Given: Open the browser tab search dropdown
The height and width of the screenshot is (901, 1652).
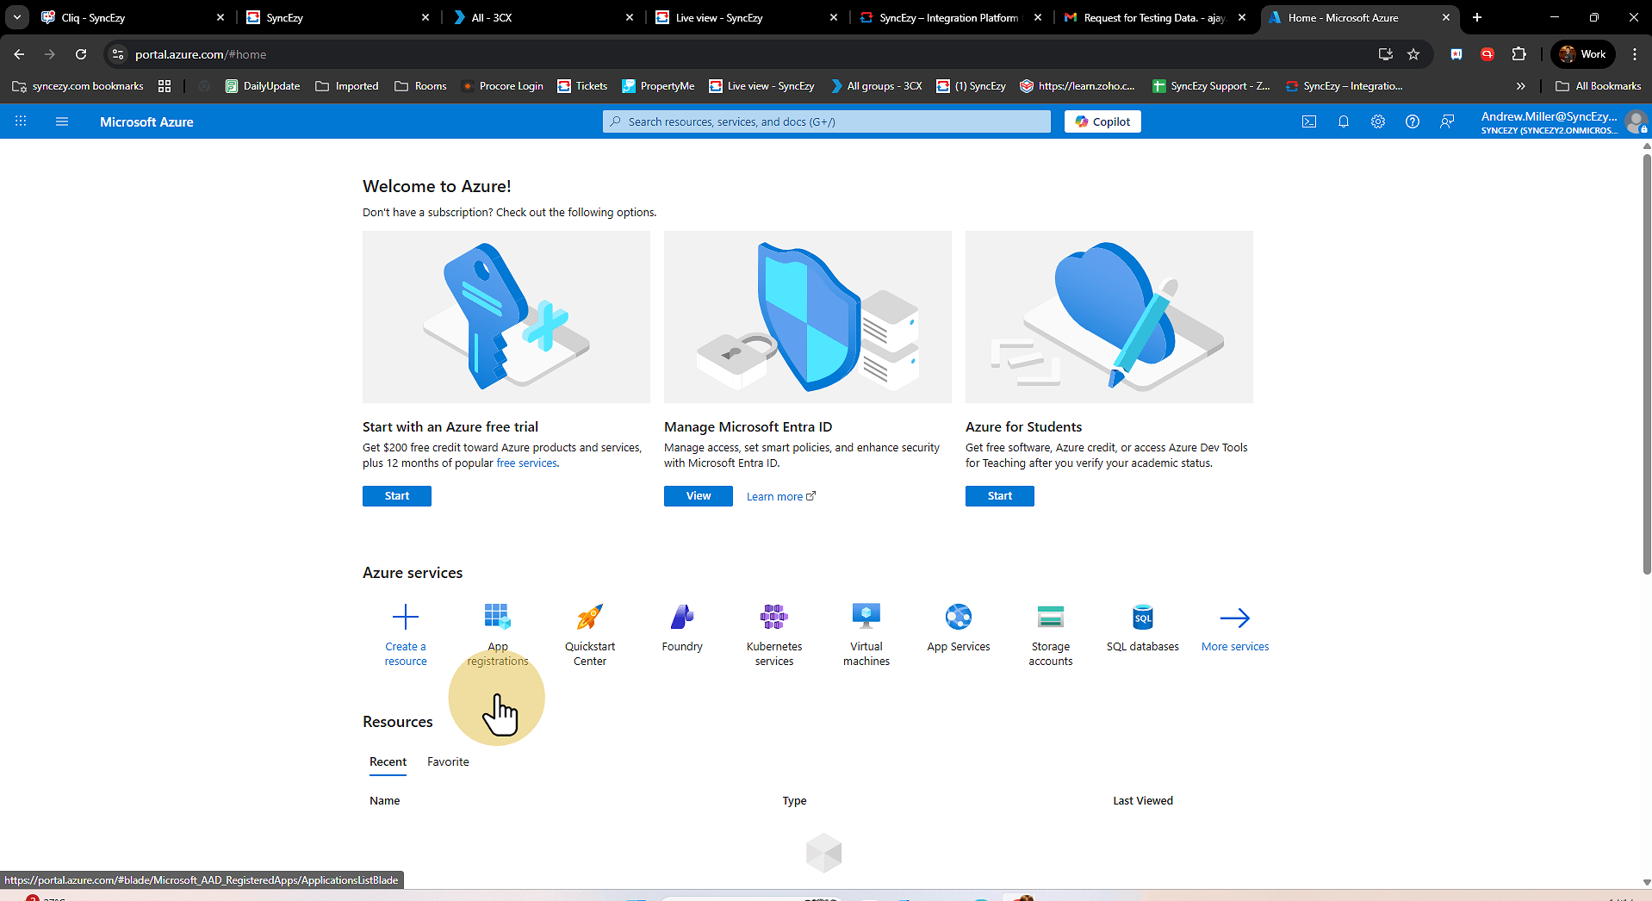Looking at the screenshot, I should [x=17, y=17].
